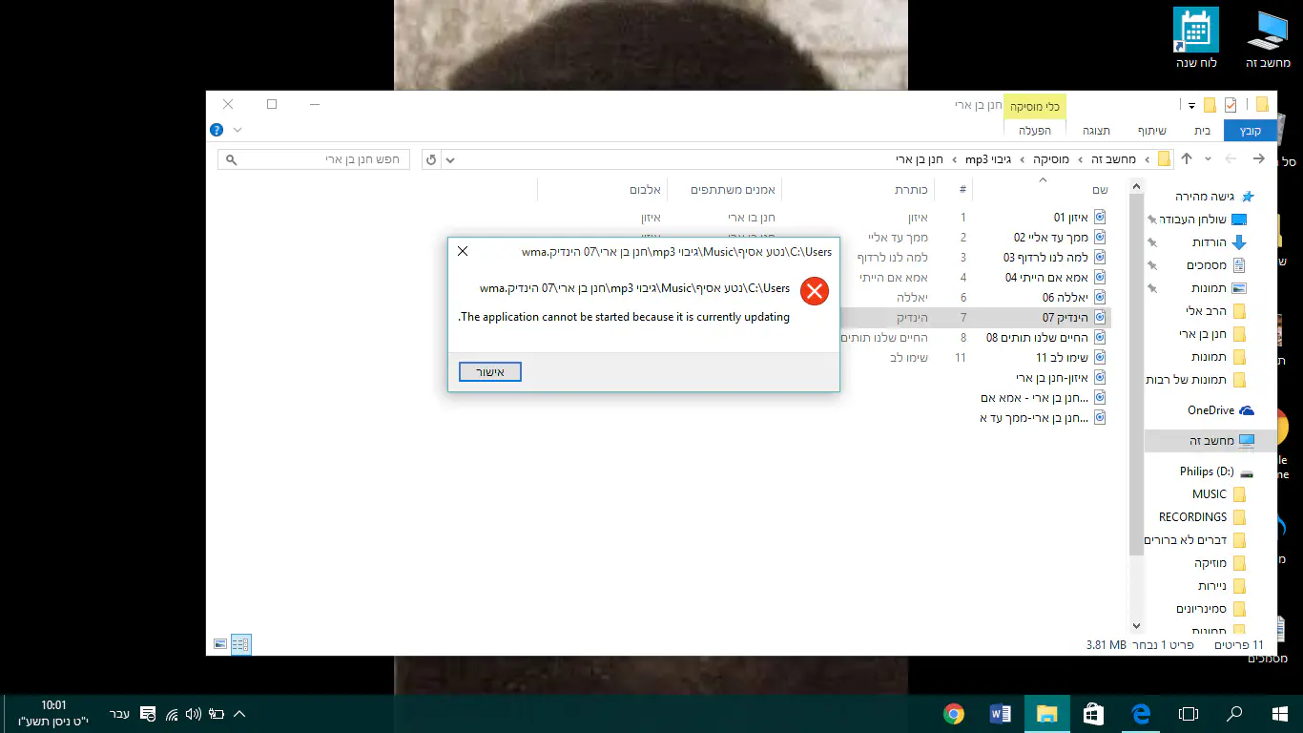Click the help question mark icon
Screen dimensions: 1303x733
217,130
